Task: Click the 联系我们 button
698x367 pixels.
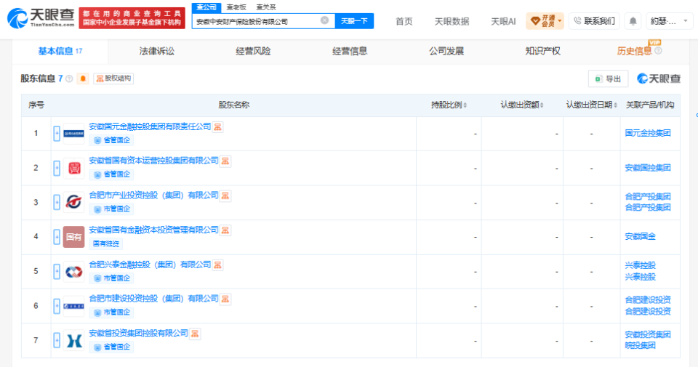Action: (594, 21)
